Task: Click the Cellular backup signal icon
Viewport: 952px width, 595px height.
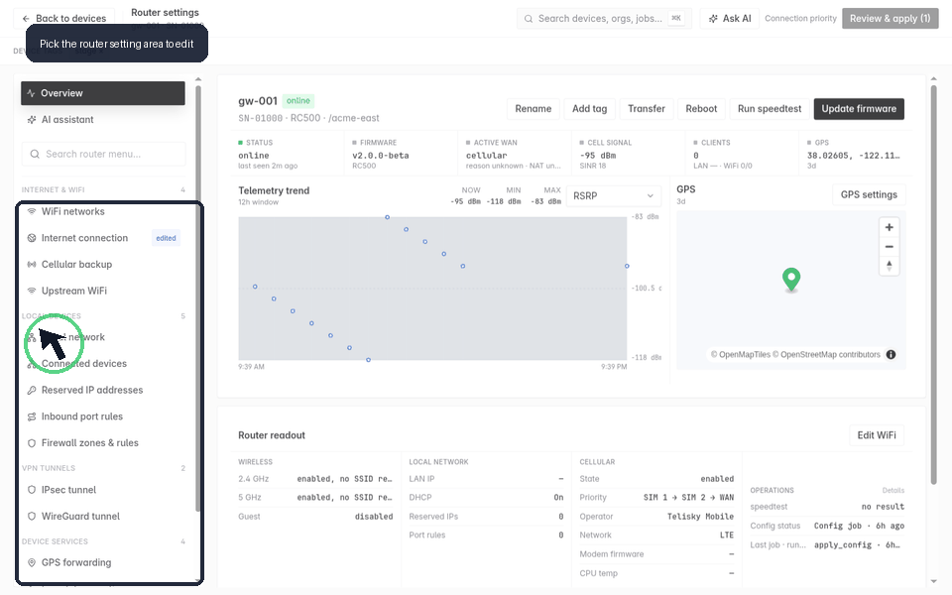Action: pos(32,264)
